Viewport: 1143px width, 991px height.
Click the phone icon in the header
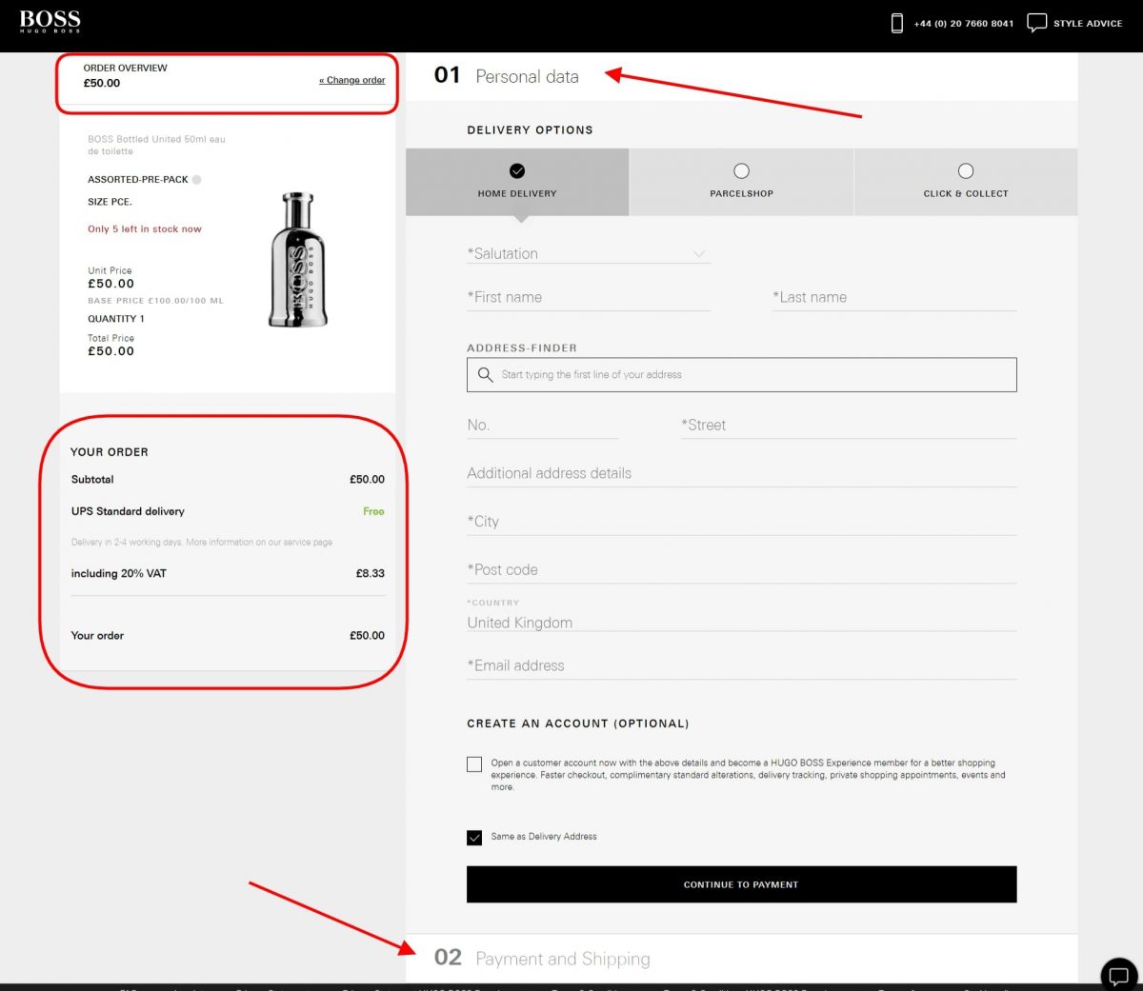(896, 22)
